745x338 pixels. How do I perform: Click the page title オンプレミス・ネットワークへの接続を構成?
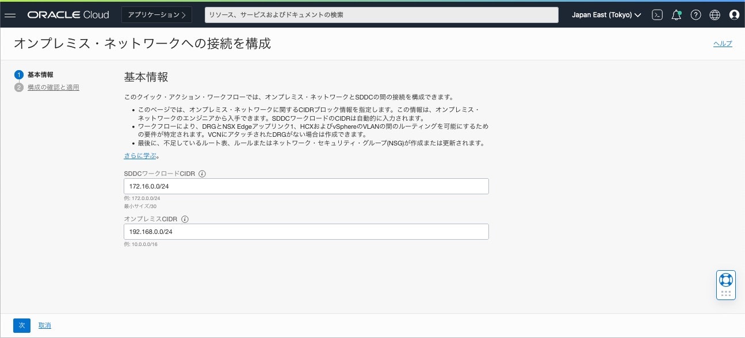tap(142, 44)
